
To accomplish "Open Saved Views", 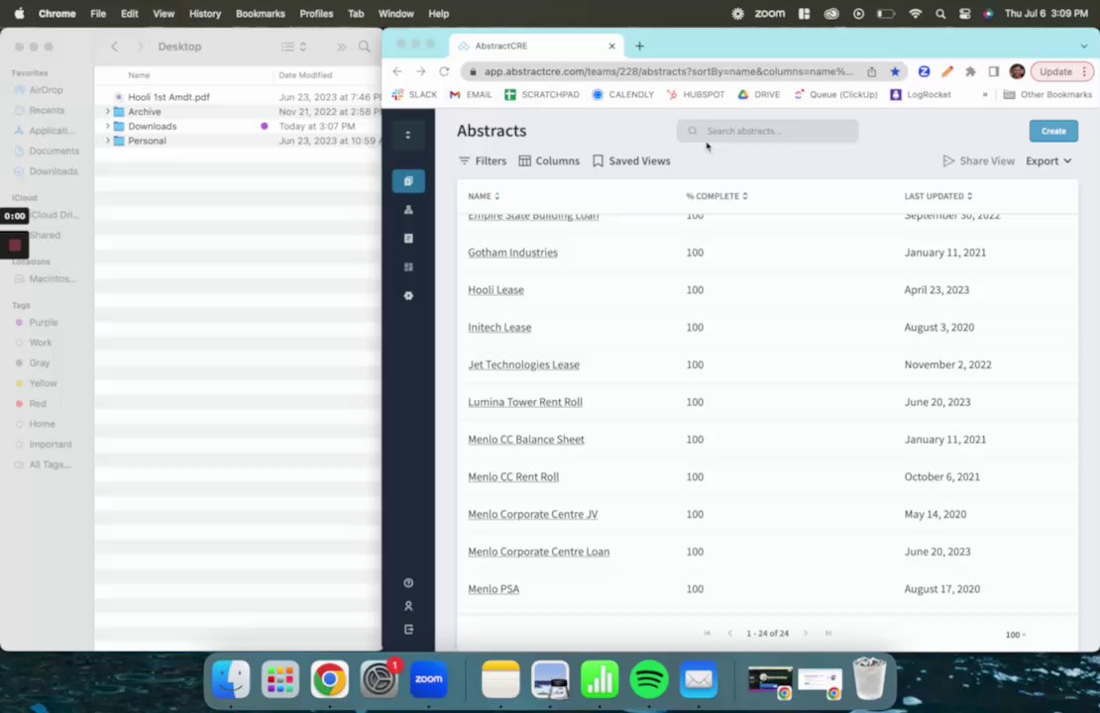I will [x=631, y=161].
